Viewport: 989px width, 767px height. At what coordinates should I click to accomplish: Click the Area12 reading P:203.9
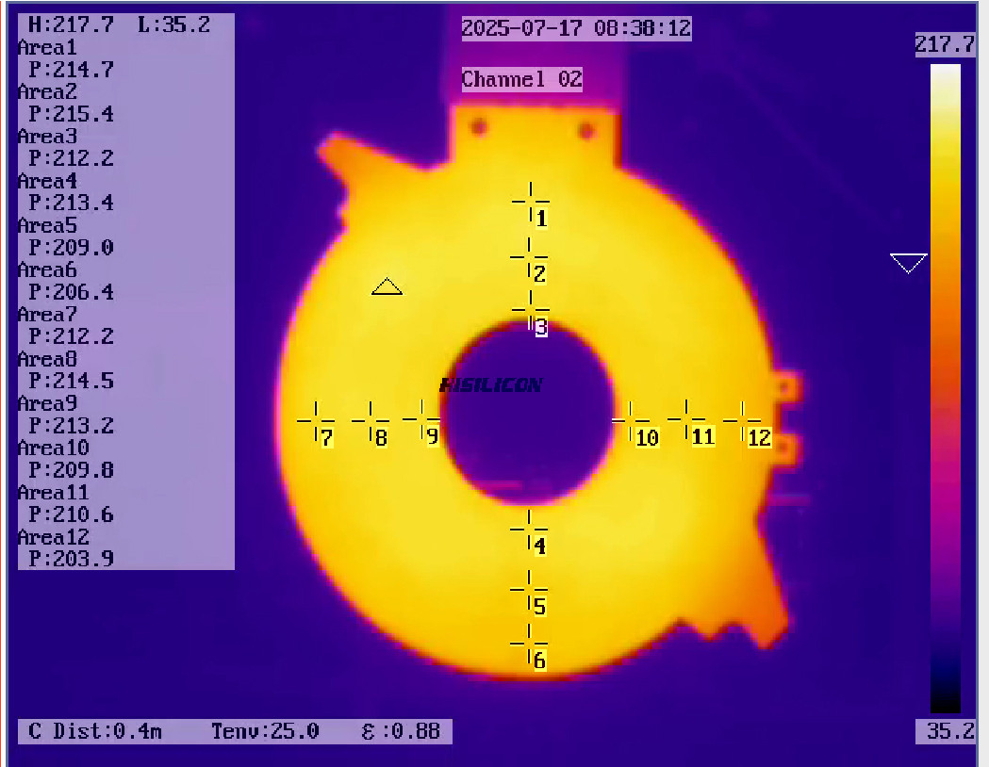pyautogui.click(x=71, y=559)
